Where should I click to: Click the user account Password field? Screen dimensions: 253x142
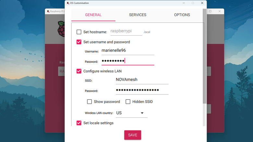[x=128, y=61]
